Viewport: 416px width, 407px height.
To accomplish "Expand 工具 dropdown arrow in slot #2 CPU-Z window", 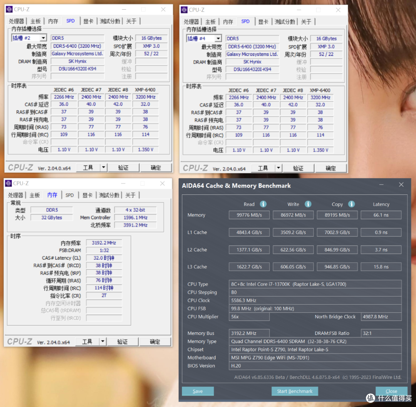I will [104, 167].
